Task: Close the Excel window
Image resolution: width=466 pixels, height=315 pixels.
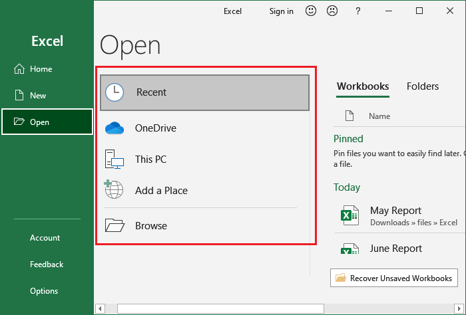Action: click(x=450, y=11)
